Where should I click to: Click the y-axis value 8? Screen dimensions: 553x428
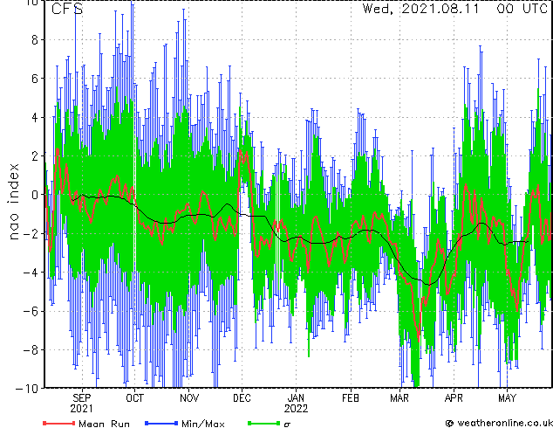[35, 40]
